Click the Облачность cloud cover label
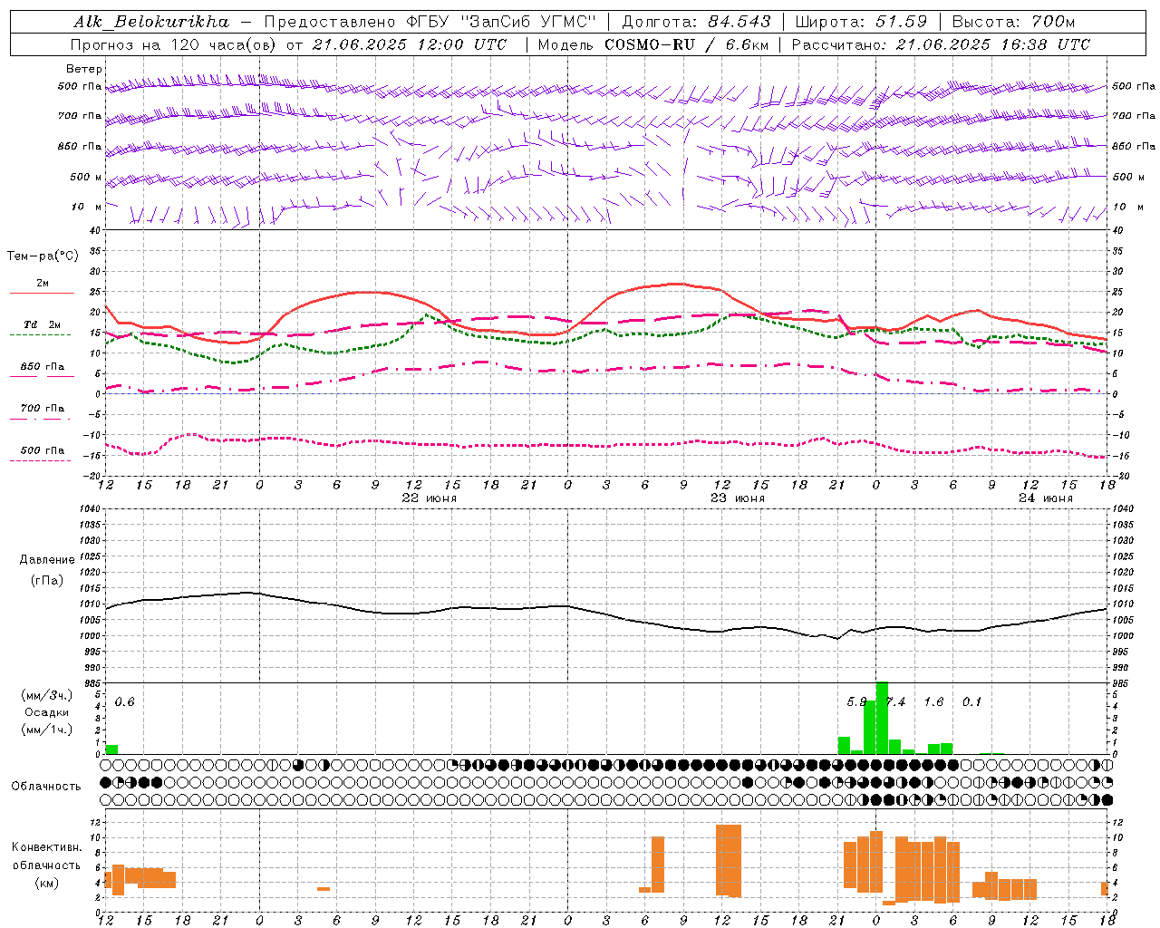 (46, 787)
